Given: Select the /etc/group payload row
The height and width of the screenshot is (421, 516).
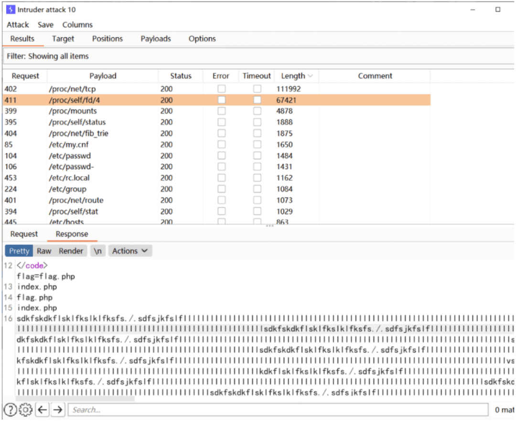Looking at the screenshot, I should [216, 189].
